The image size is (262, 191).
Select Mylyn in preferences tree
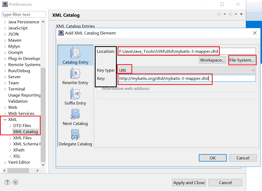14,46
